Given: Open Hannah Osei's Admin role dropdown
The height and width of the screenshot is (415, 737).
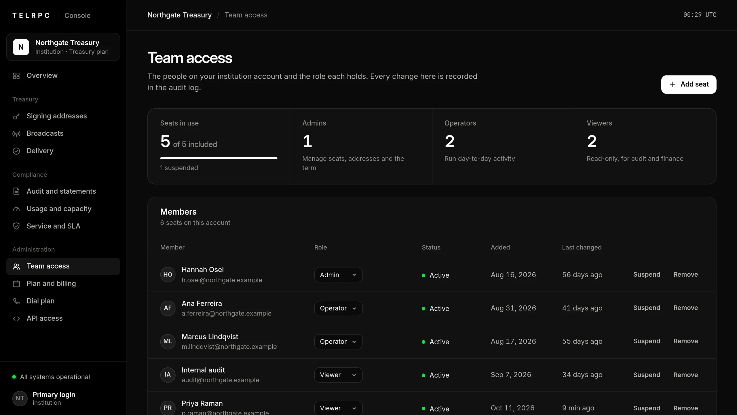Looking at the screenshot, I should point(338,275).
